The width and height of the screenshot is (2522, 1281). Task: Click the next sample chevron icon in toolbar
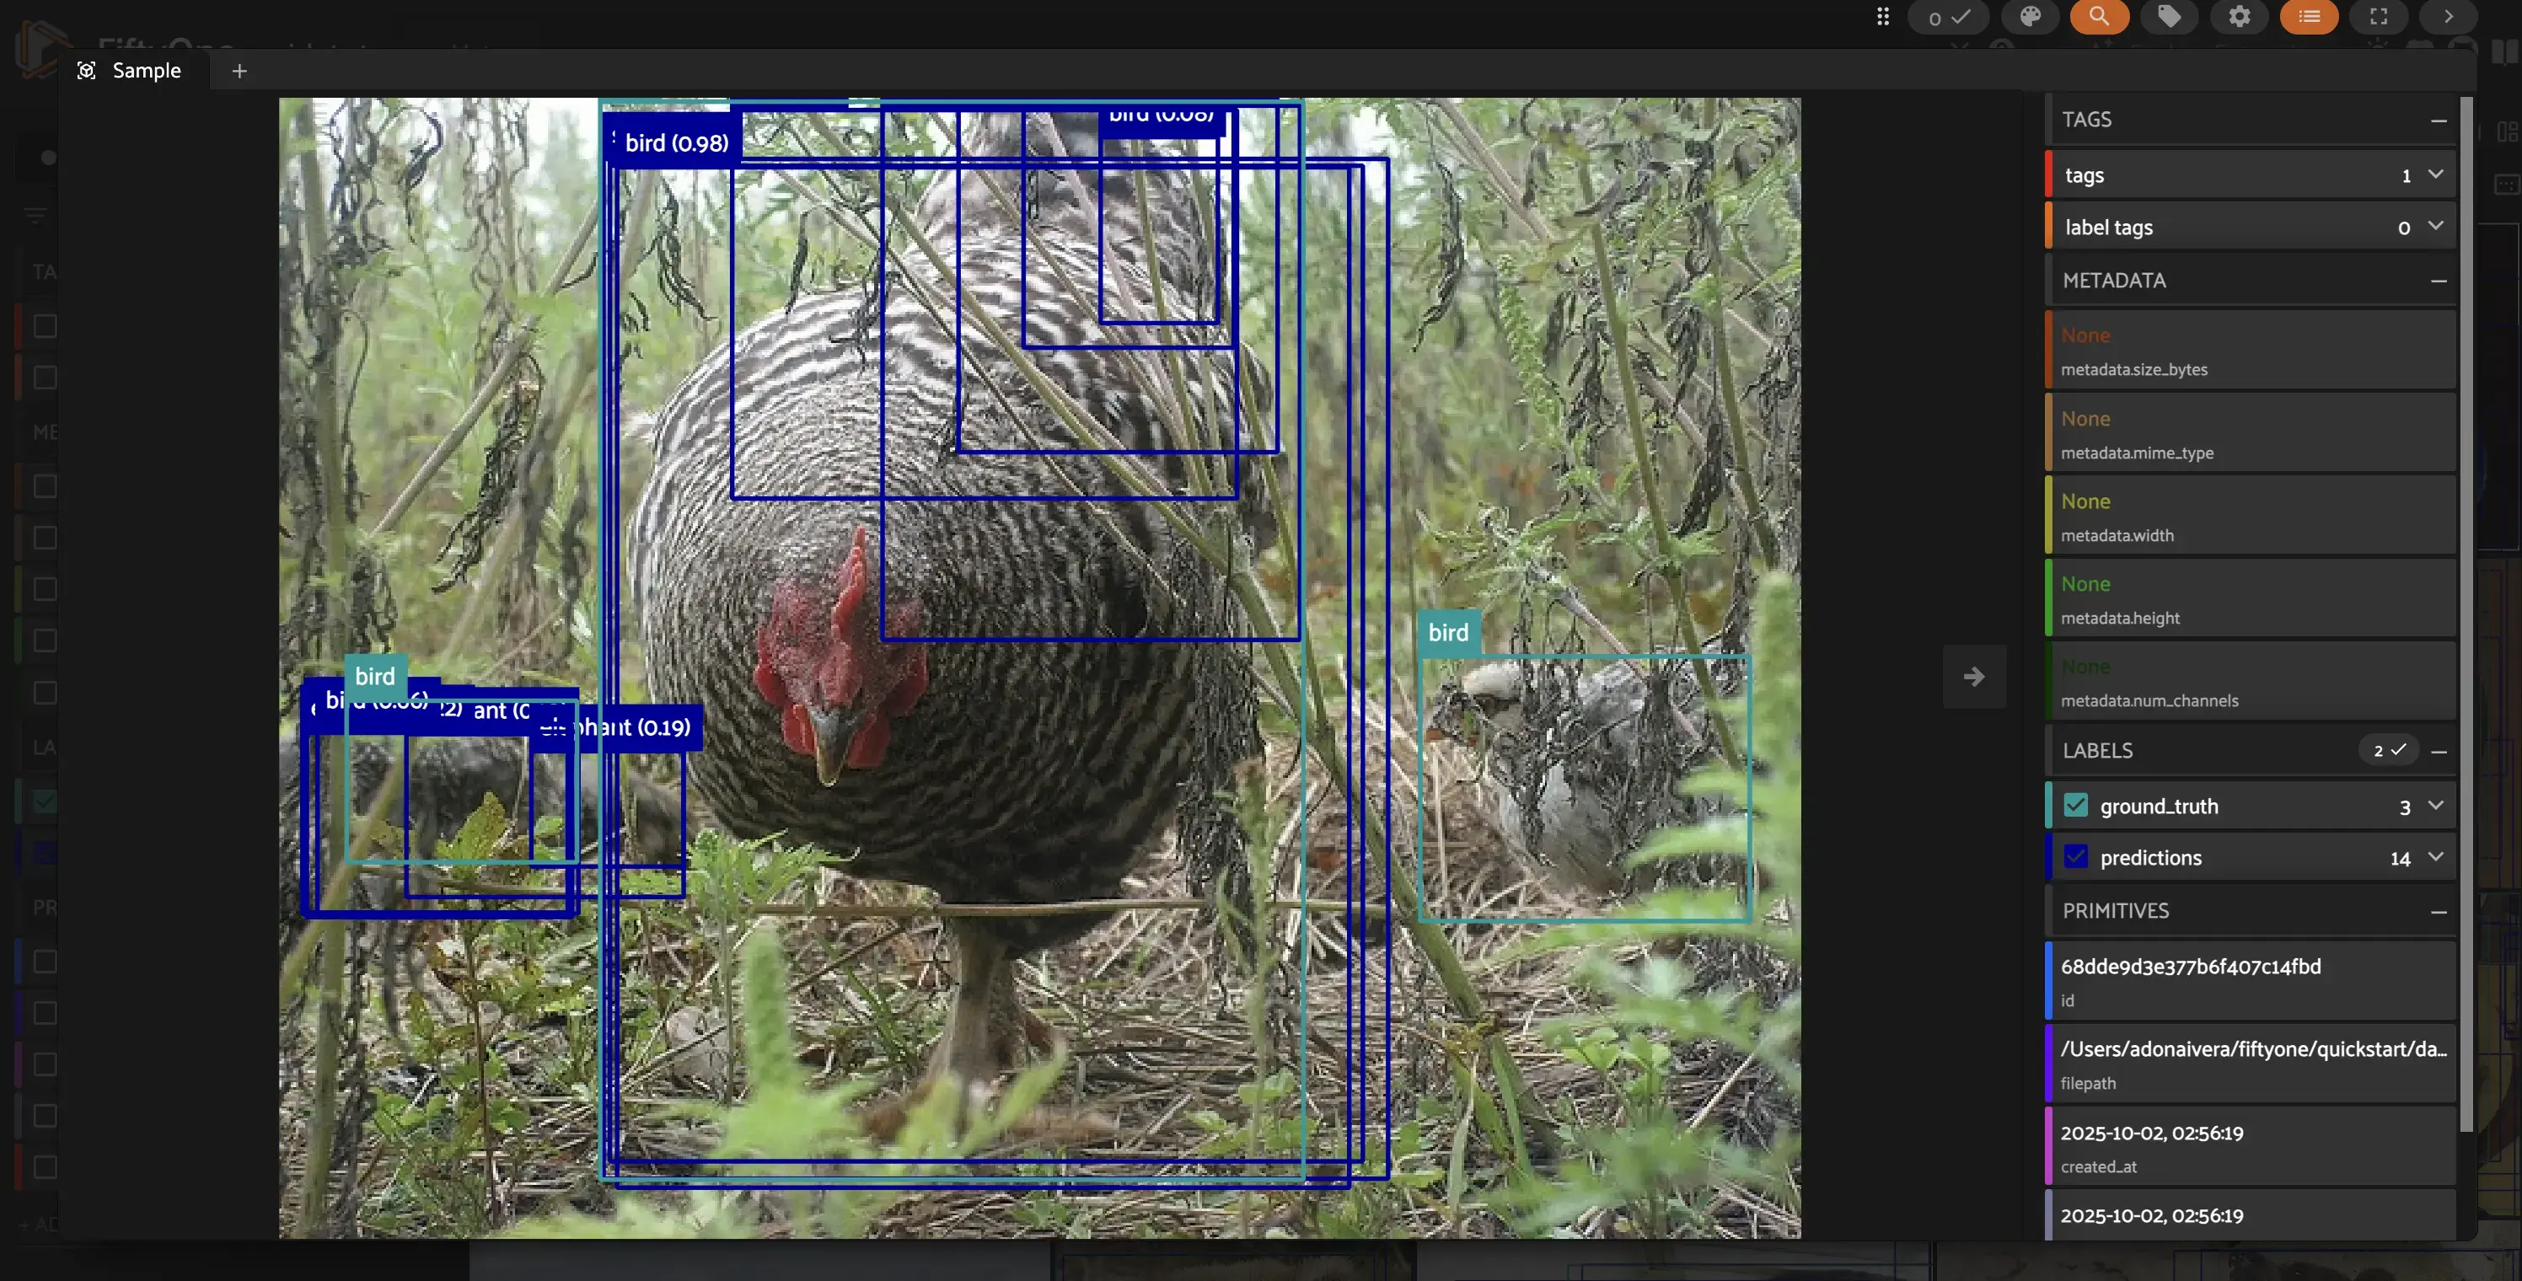[x=2448, y=17]
